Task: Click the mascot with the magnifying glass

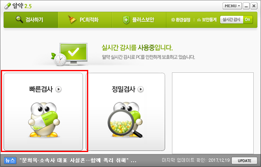Action: (x=125, y=120)
